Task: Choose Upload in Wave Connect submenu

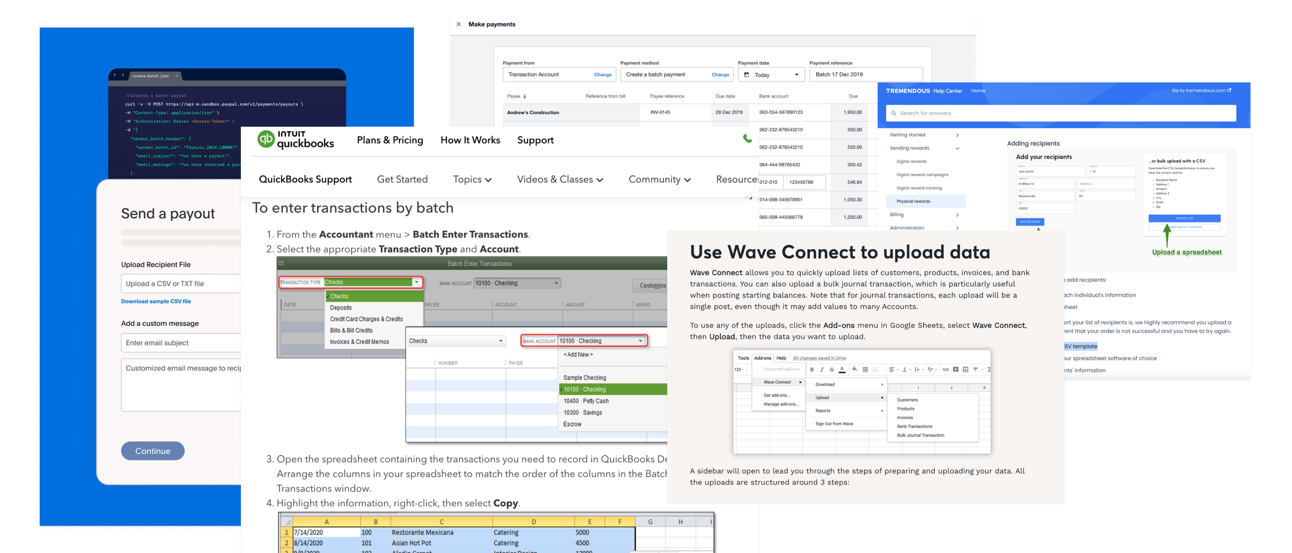Action: (x=847, y=398)
